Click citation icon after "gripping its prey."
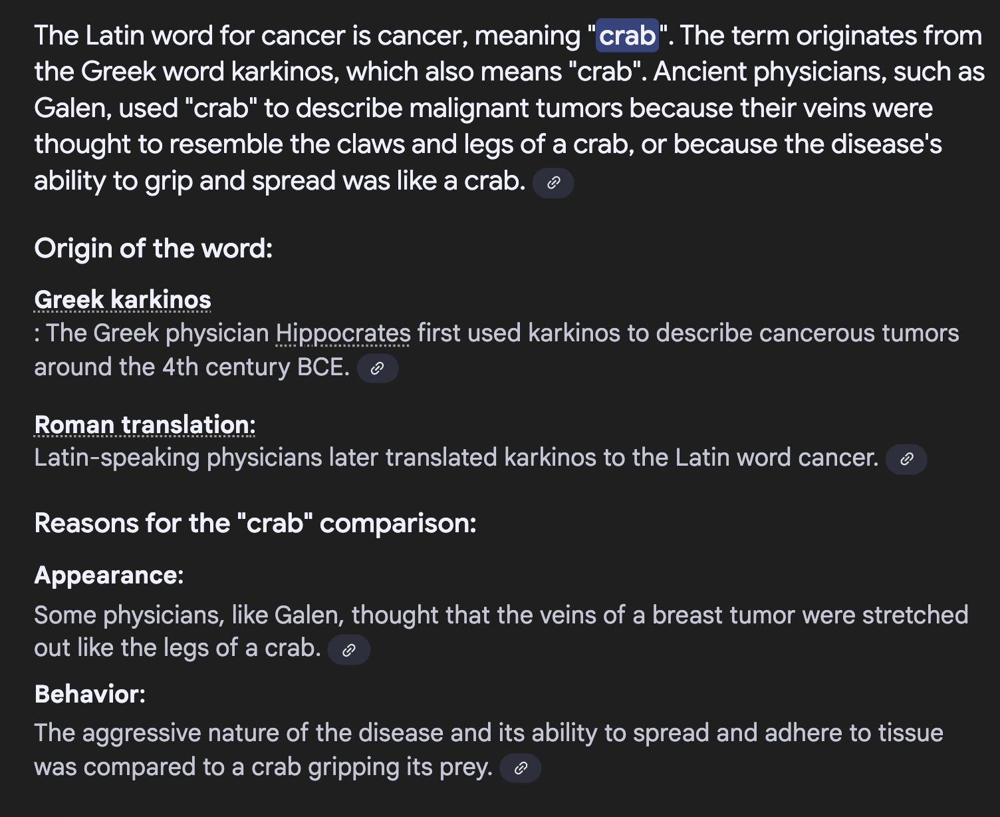Image resolution: width=1000 pixels, height=817 pixels. point(520,768)
